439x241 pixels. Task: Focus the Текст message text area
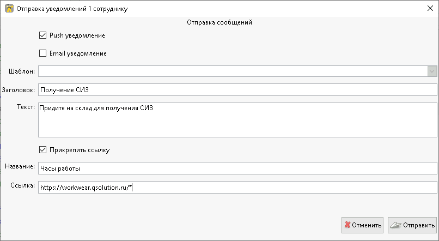point(237,119)
